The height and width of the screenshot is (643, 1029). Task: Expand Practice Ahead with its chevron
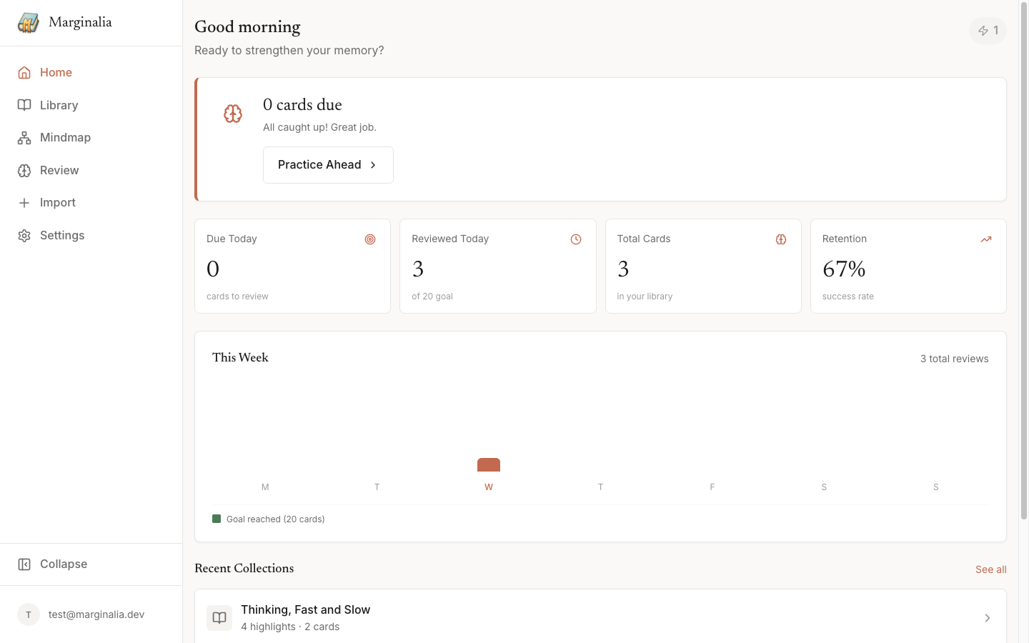coord(372,164)
